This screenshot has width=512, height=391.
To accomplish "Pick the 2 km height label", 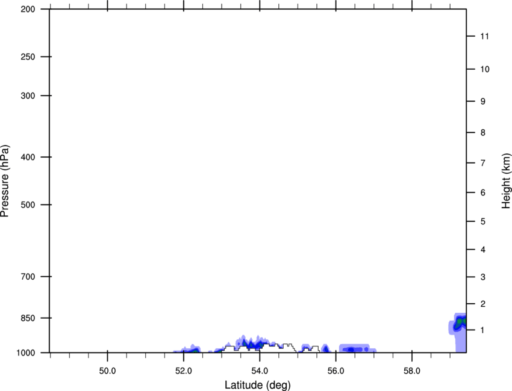I will click(x=482, y=304).
